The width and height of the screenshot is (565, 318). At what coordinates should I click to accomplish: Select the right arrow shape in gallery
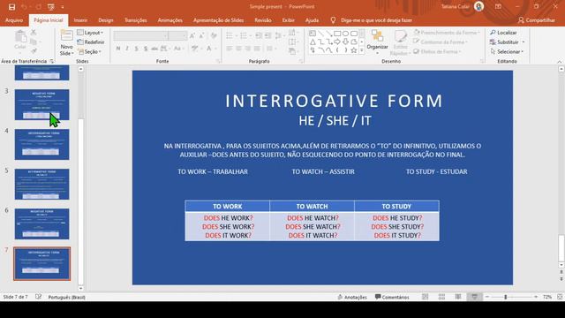tap(337, 42)
